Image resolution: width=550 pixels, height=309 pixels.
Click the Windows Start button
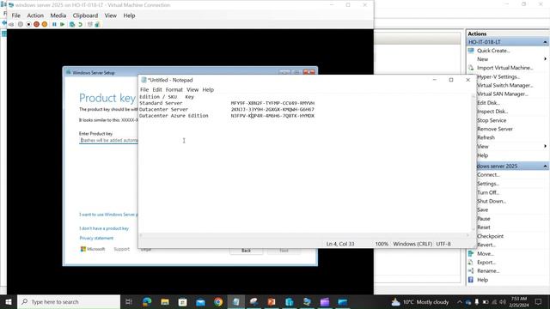click(9, 301)
